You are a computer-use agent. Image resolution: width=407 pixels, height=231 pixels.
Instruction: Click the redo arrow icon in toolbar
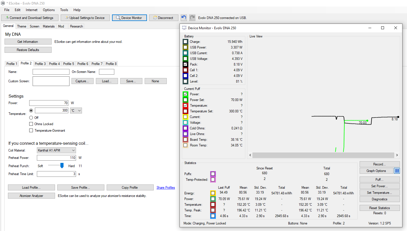click(192, 18)
